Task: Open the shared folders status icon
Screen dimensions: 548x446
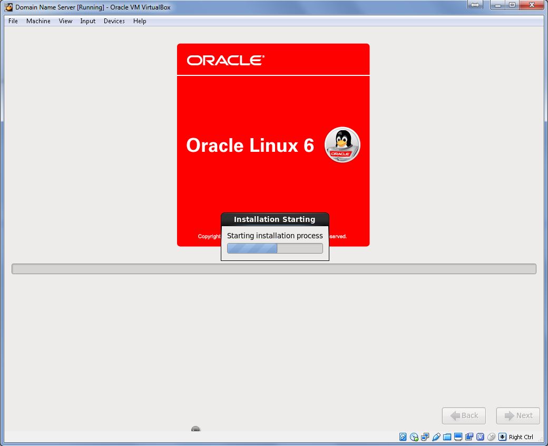Action: pos(447,437)
